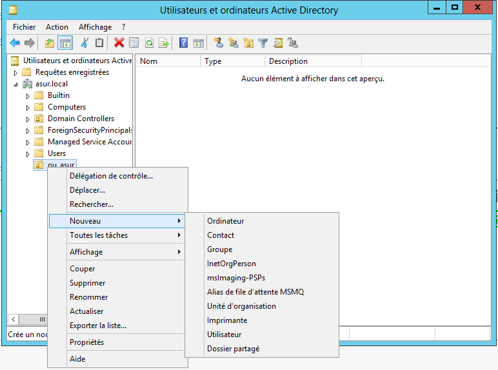This screenshot has width=498, height=370.
Task: Expand Managed Service Accounts node
Action: pos(28,143)
